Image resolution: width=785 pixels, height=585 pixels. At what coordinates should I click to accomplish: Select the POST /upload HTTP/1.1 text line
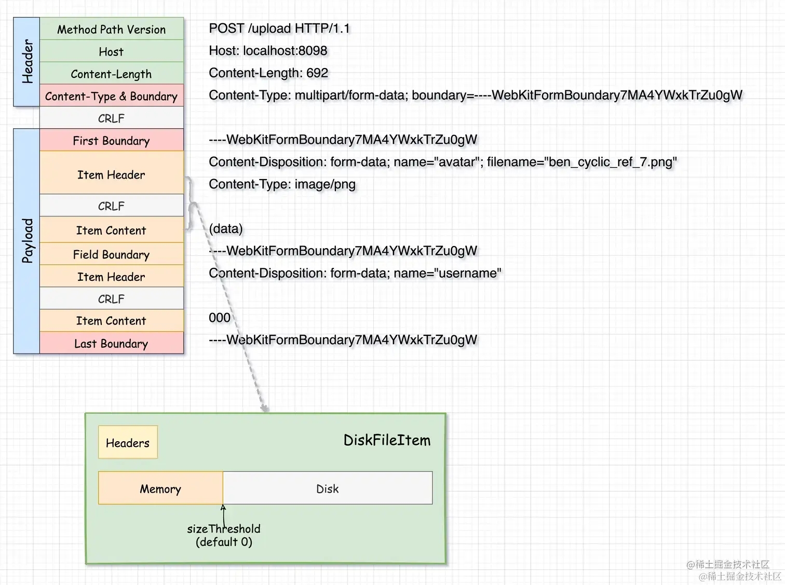[279, 29]
